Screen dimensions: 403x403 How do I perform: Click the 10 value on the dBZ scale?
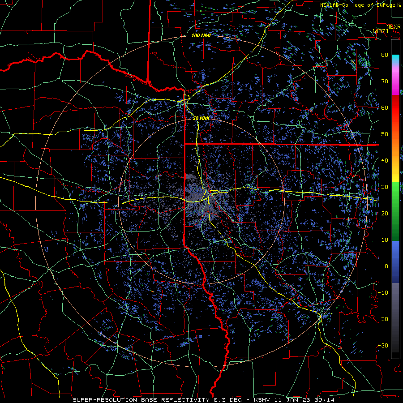click(385, 240)
